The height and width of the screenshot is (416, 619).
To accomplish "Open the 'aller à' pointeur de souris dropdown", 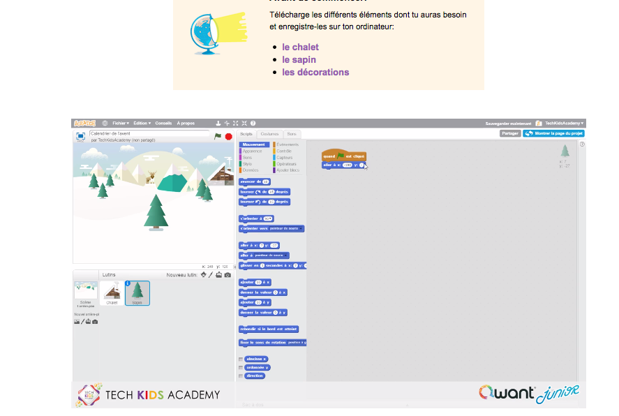I will point(270,255).
